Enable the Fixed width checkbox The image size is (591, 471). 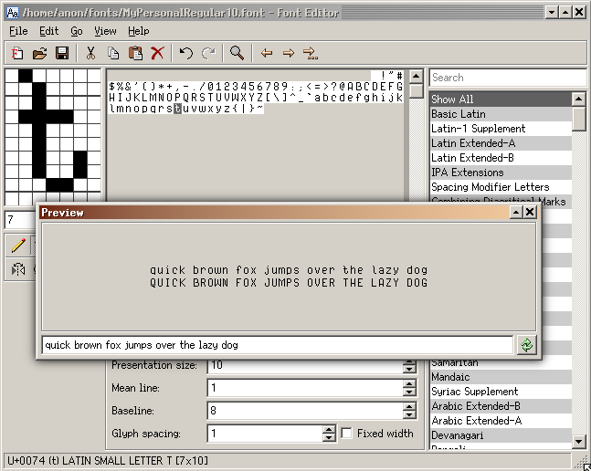347,434
